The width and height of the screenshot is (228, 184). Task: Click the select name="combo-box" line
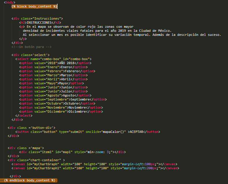tap(53, 59)
